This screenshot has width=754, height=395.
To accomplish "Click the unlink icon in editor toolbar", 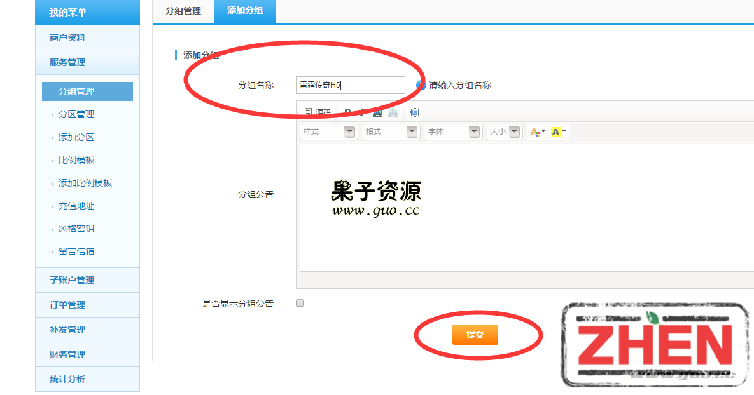I will (x=393, y=112).
